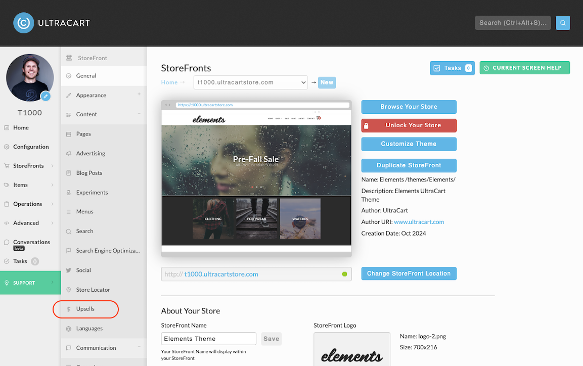The height and width of the screenshot is (366, 583).
Task: Open the Operations main menu item
Action: click(x=27, y=204)
